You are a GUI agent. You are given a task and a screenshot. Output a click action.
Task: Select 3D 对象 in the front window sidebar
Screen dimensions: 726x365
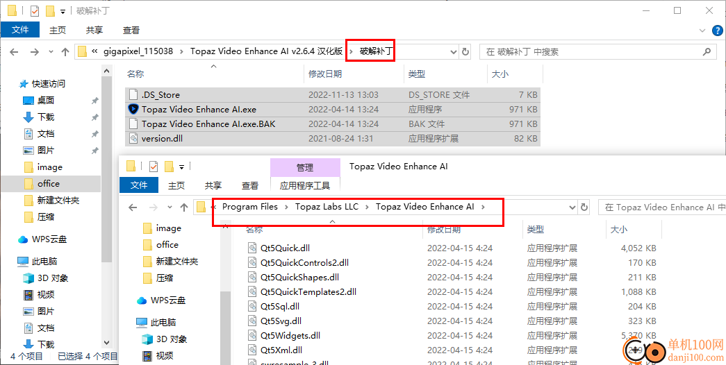point(172,339)
